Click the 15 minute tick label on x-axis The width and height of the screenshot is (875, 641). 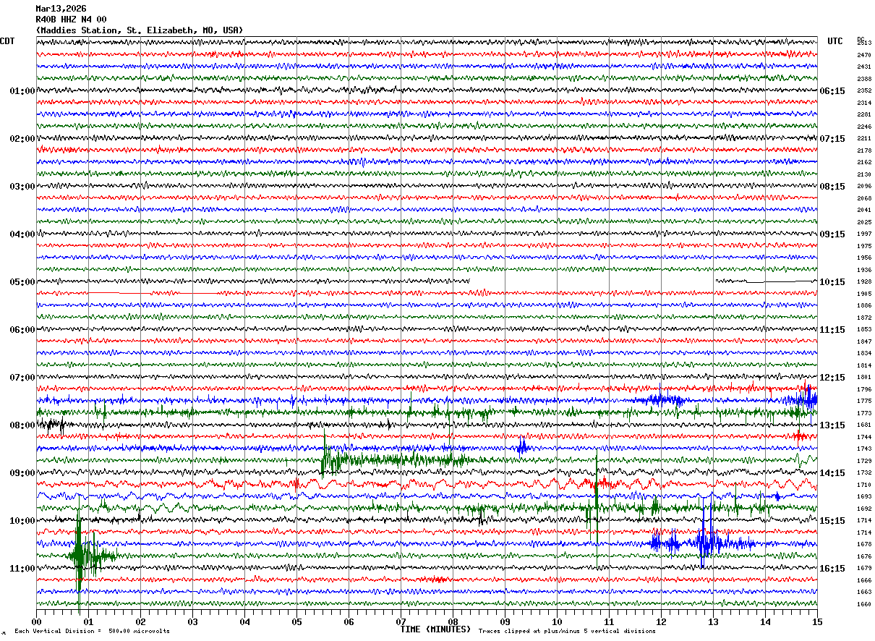pyautogui.click(x=816, y=621)
